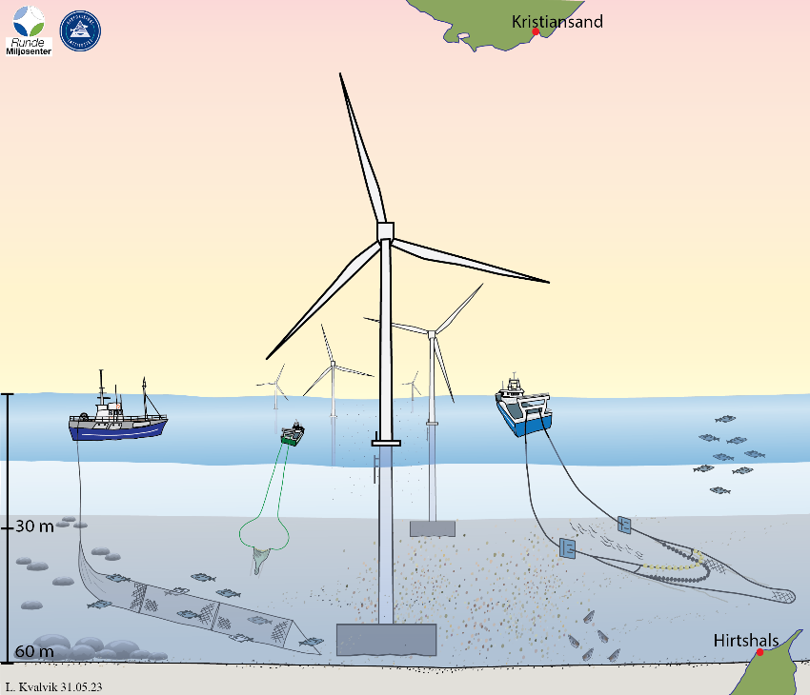The height and width of the screenshot is (695, 810).
Task: Click the 60 m depth label
Action: 33,651
